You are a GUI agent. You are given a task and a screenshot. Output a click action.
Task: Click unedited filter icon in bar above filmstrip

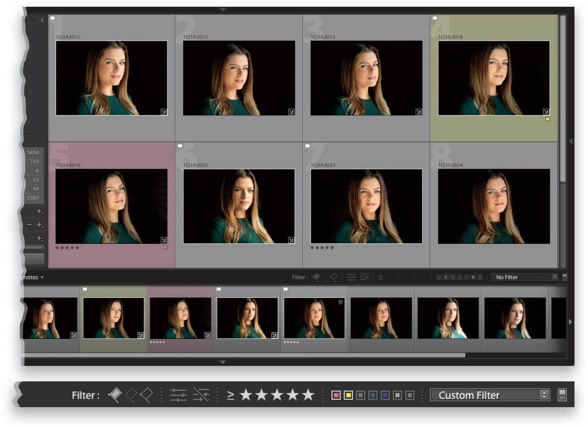364,277
